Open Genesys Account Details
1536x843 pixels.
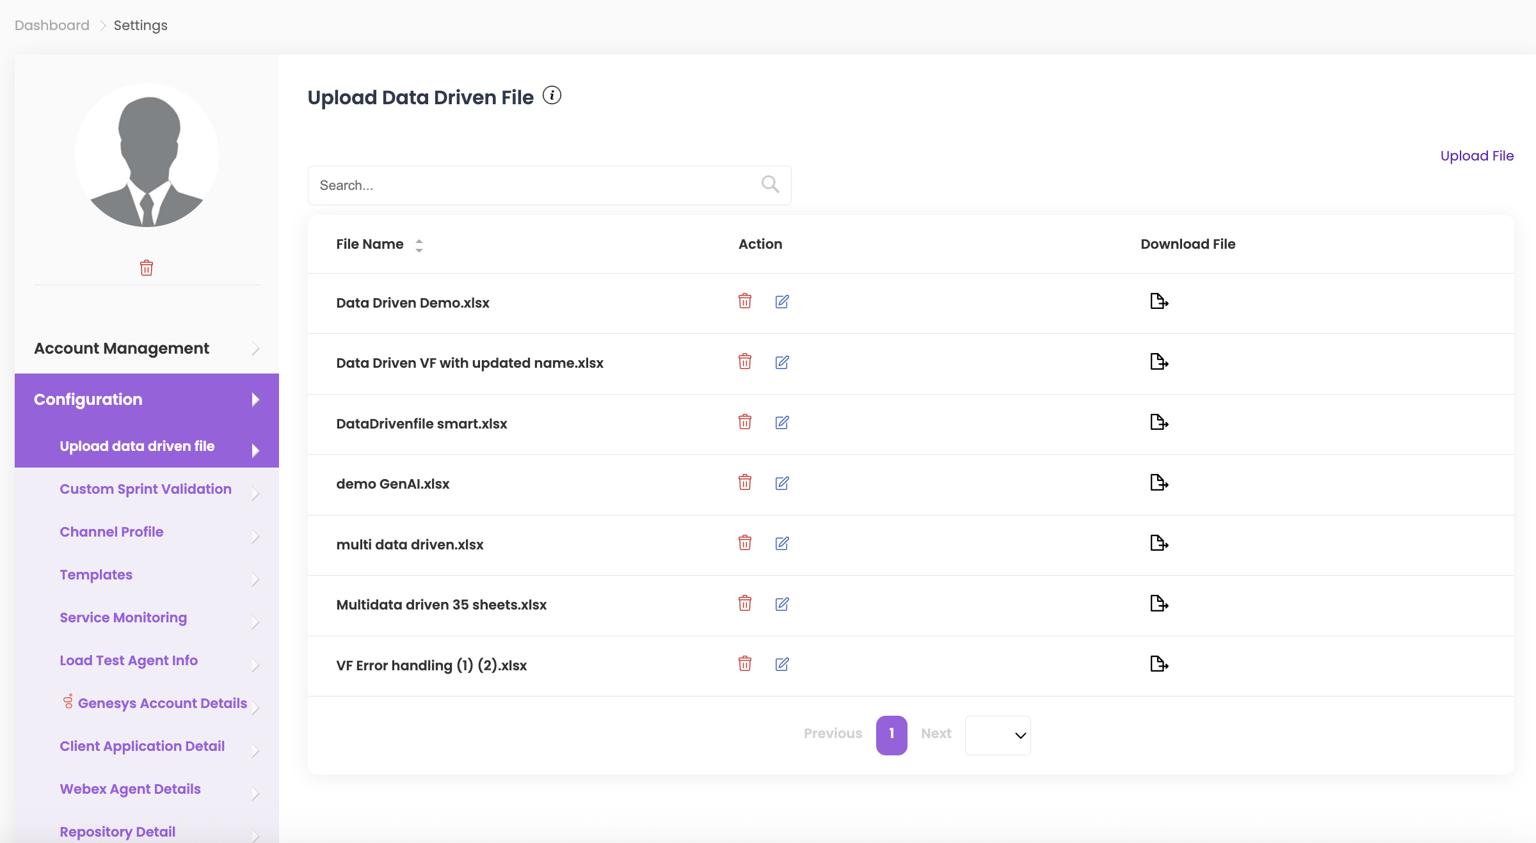click(x=162, y=704)
